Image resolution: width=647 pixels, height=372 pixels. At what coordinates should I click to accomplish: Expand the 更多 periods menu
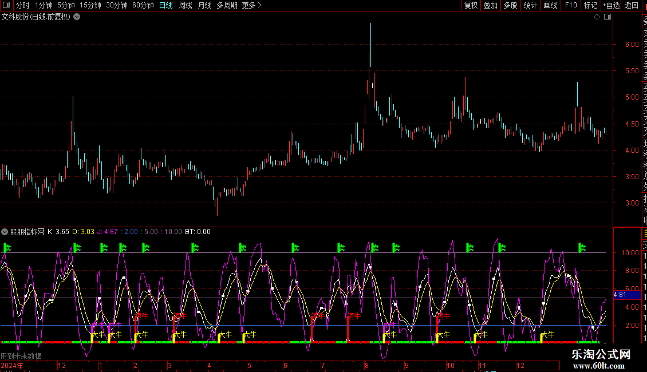[x=252, y=5]
